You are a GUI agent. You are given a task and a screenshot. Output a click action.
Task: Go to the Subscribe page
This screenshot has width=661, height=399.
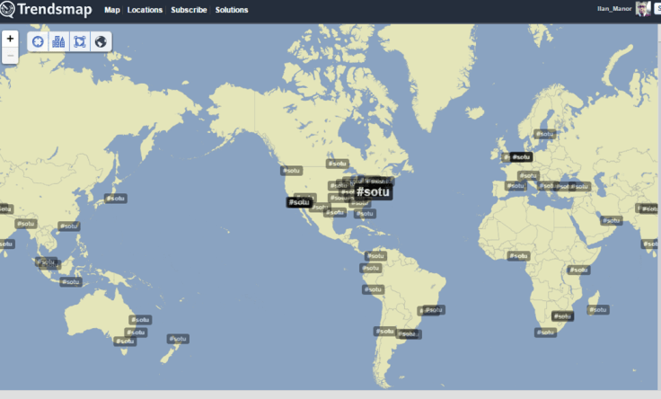(x=189, y=10)
